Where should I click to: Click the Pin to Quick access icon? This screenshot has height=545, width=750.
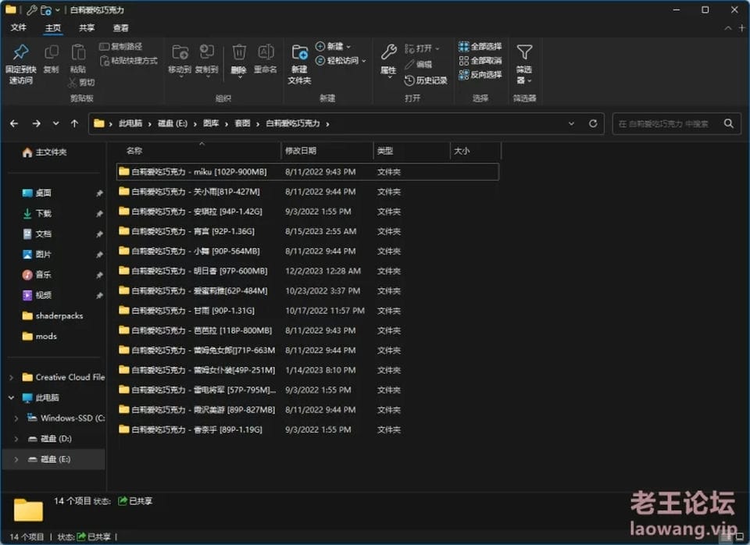tap(20, 52)
